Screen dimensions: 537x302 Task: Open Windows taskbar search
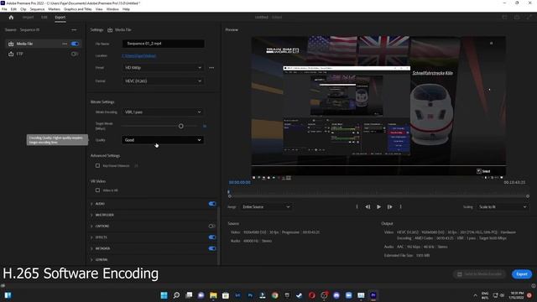tap(176, 295)
